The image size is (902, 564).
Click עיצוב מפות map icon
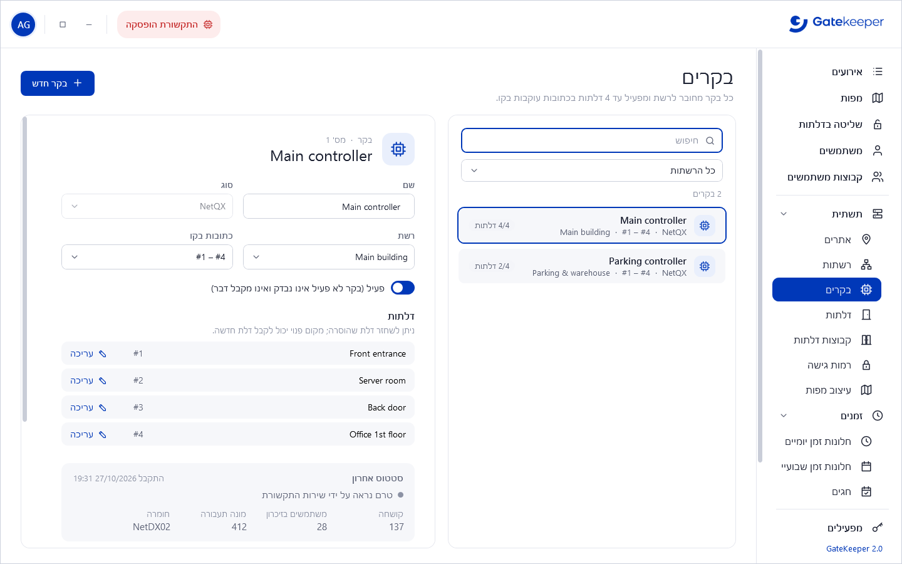tap(866, 390)
